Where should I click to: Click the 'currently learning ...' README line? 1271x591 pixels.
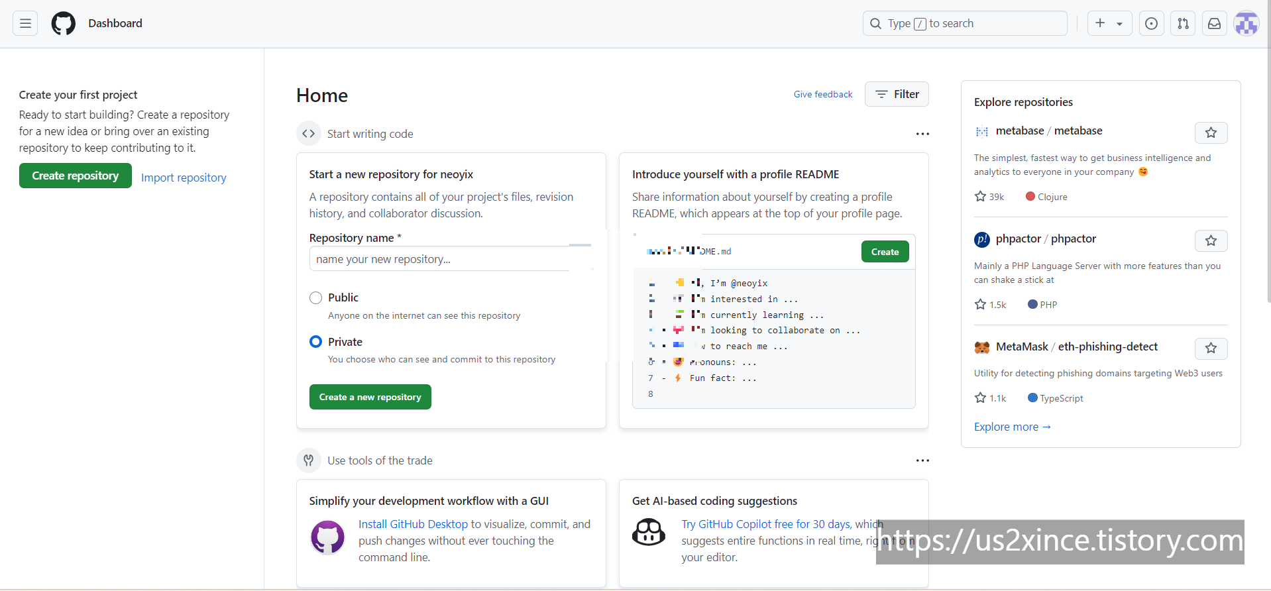[767, 315]
